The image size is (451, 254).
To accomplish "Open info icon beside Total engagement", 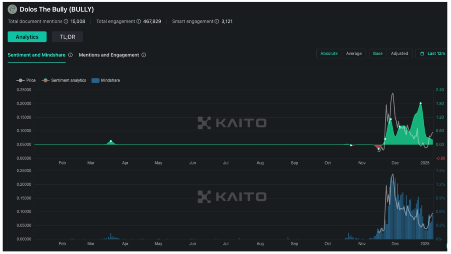I will 139,21.
